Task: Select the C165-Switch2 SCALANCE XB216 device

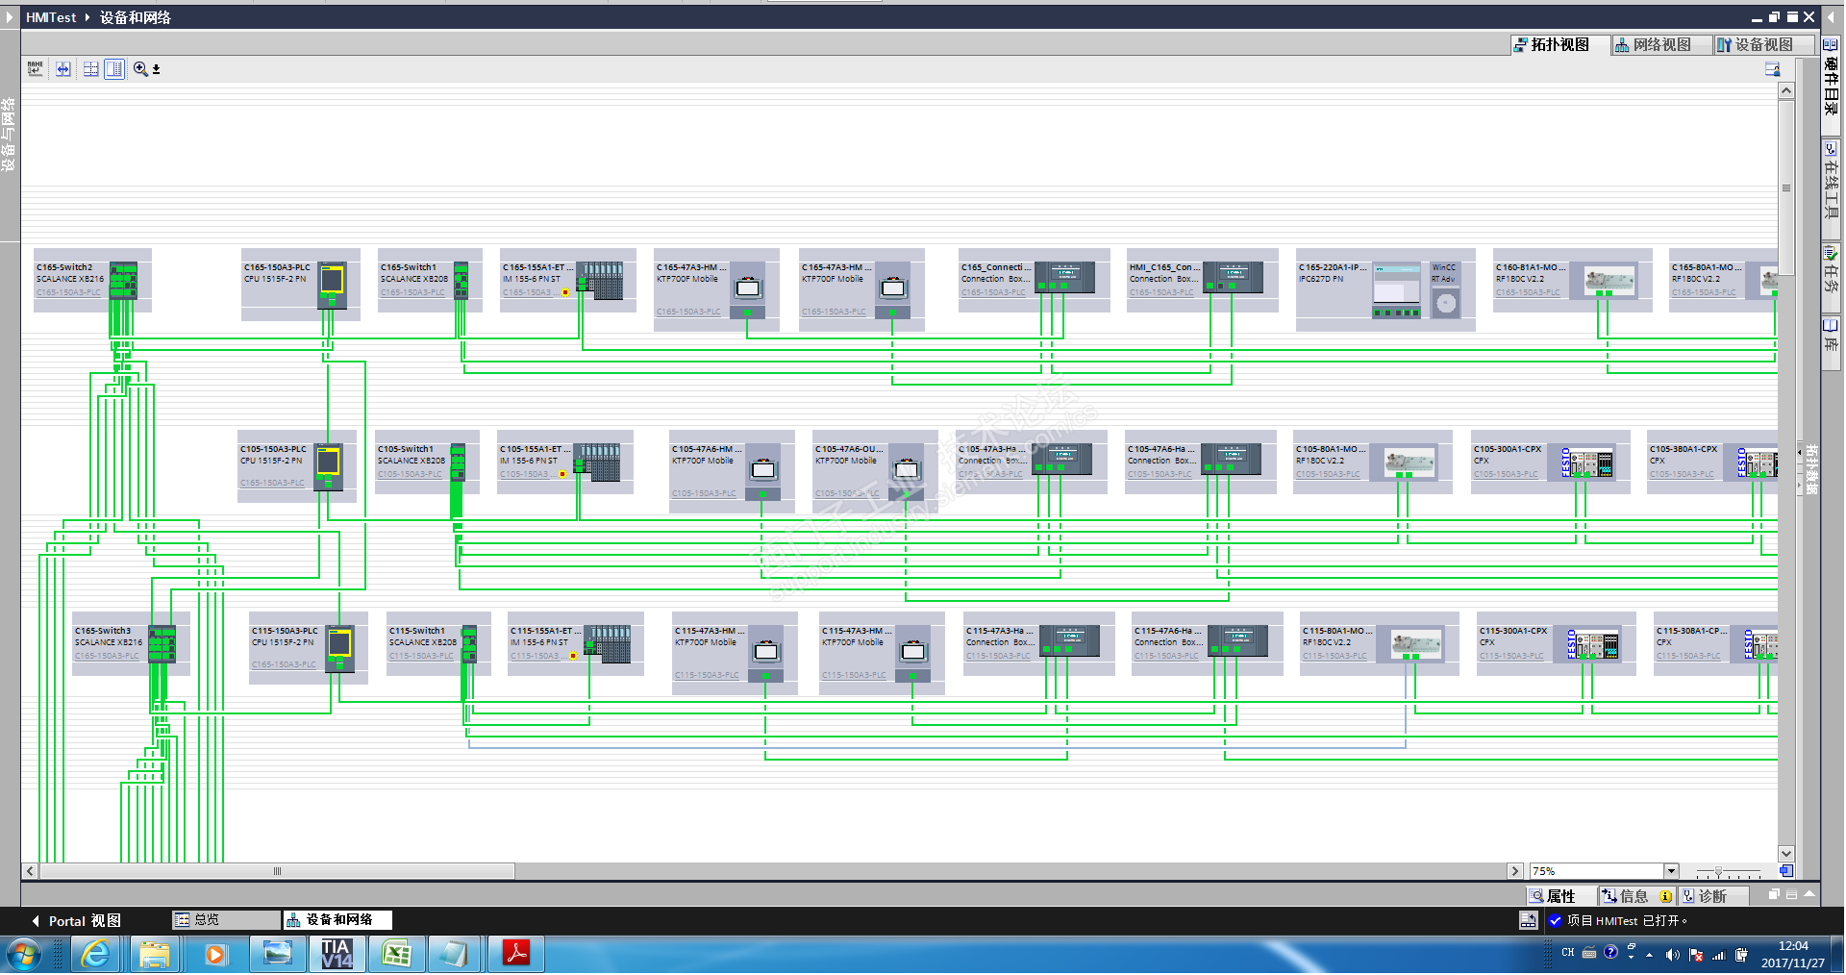Action: pyautogui.click(x=92, y=280)
